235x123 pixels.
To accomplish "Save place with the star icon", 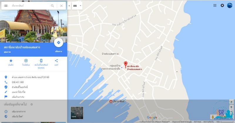I will tap(11, 61).
